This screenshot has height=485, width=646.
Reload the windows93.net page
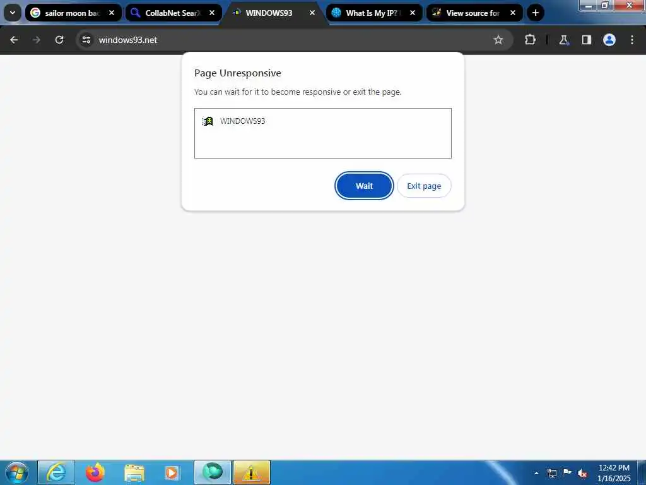[59, 40]
